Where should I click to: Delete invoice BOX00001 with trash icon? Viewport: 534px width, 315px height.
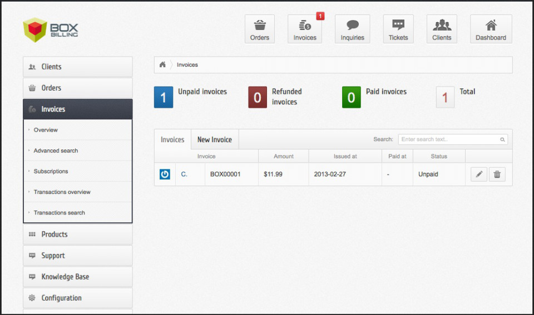[497, 174]
